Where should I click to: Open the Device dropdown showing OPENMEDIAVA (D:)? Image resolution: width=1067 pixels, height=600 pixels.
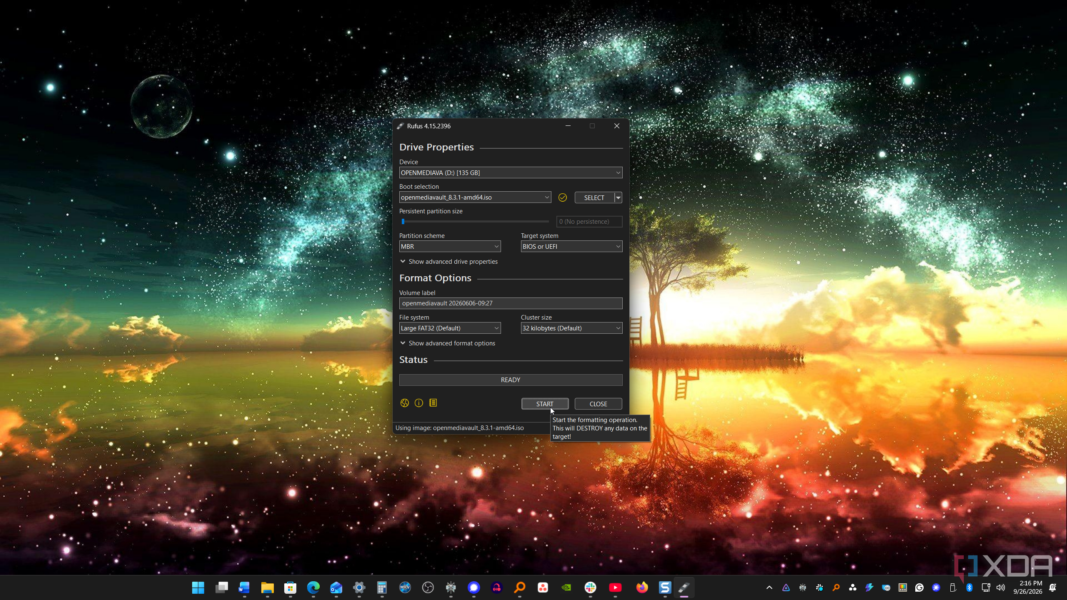pos(511,172)
